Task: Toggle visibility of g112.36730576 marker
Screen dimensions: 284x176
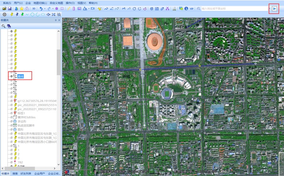Action: click(12, 101)
